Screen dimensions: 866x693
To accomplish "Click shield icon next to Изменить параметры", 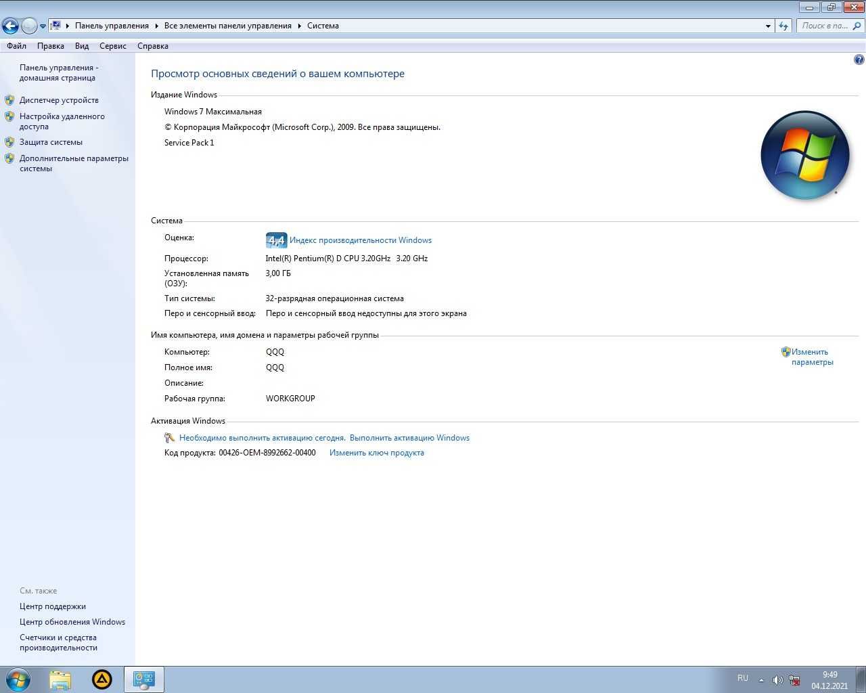I will [785, 352].
